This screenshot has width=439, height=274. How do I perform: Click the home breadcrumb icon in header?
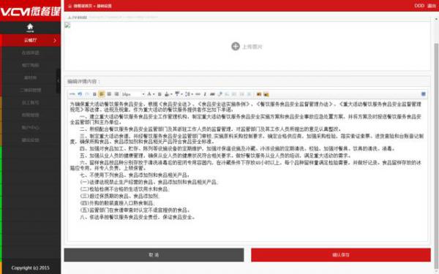70,6
